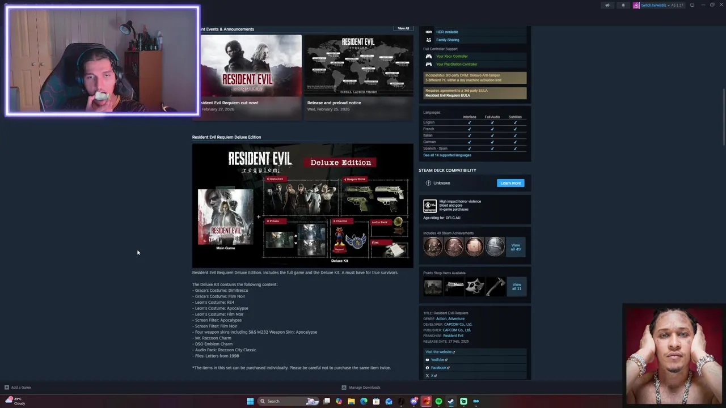Click the Adventure genre link
This screenshot has width=726, height=408.
click(x=456, y=318)
